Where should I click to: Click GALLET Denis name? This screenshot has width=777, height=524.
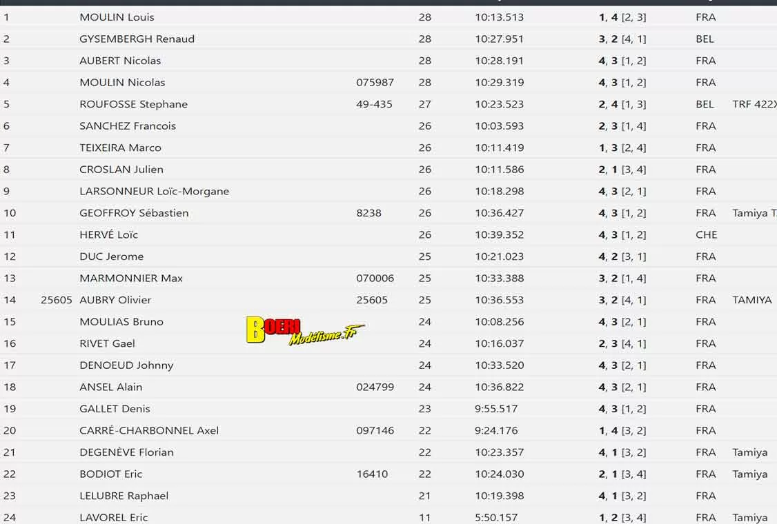point(115,409)
